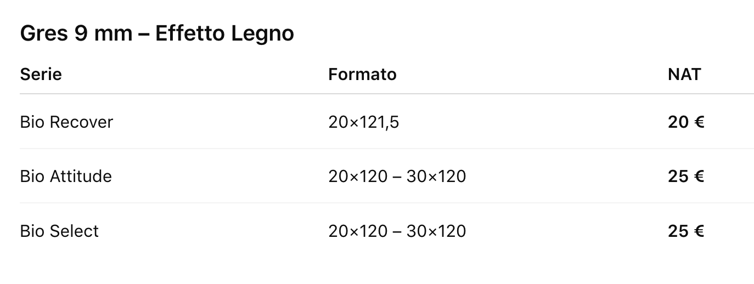The height and width of the screenshot is (284, 754).
Task: Select the Formato column header
Action: [362, 74]
